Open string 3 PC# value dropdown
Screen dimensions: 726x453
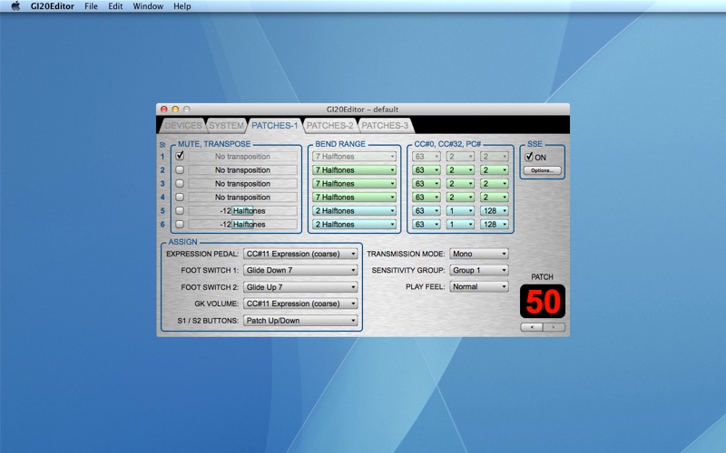coord(494,184)
